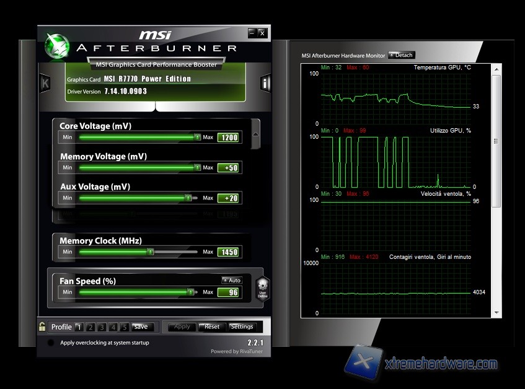Click the Apply button
Viewport: 525px width, 389px height.
182,327
